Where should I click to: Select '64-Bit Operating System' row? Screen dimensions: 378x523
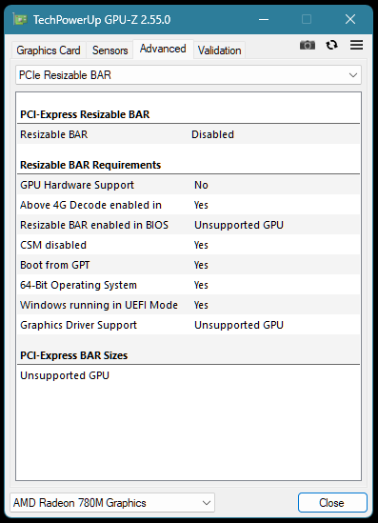(x=189, y=285)
